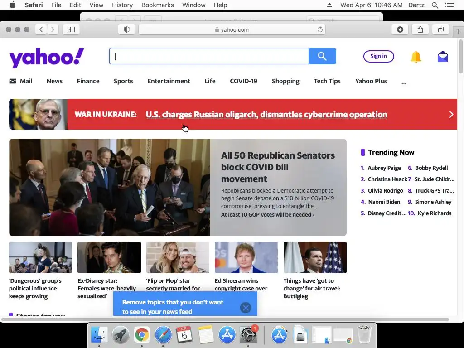Open Tech Tips section
The height and width of the screenshot is (348, 464).
[327, 81]
